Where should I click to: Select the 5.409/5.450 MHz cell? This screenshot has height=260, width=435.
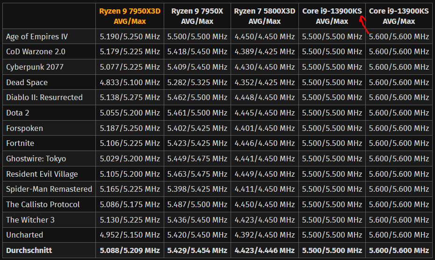click(197, 67)
